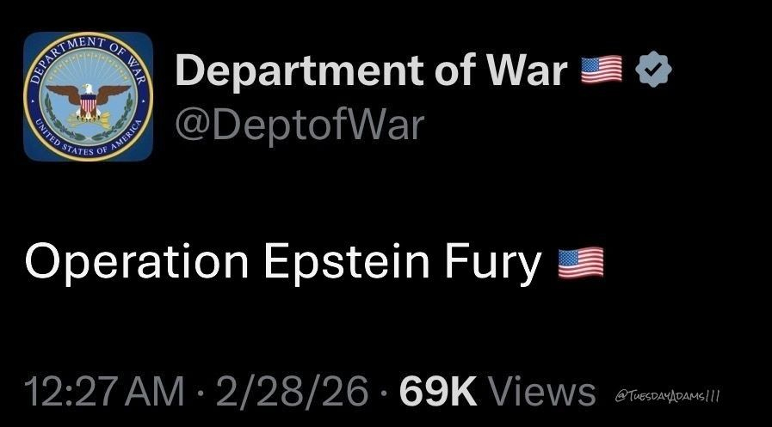Click the 12:27 AM timestamp
Image resolution: width=772 pixels, height=427 pixels.
pos(105,393)
